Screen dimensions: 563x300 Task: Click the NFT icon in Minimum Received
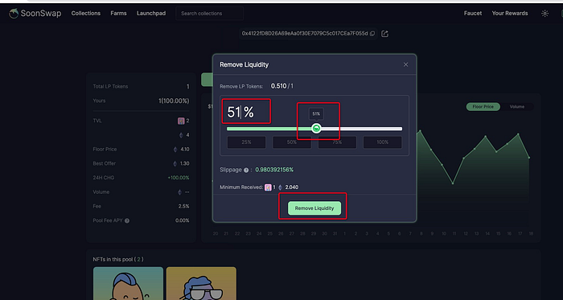(x=268, y=187)
